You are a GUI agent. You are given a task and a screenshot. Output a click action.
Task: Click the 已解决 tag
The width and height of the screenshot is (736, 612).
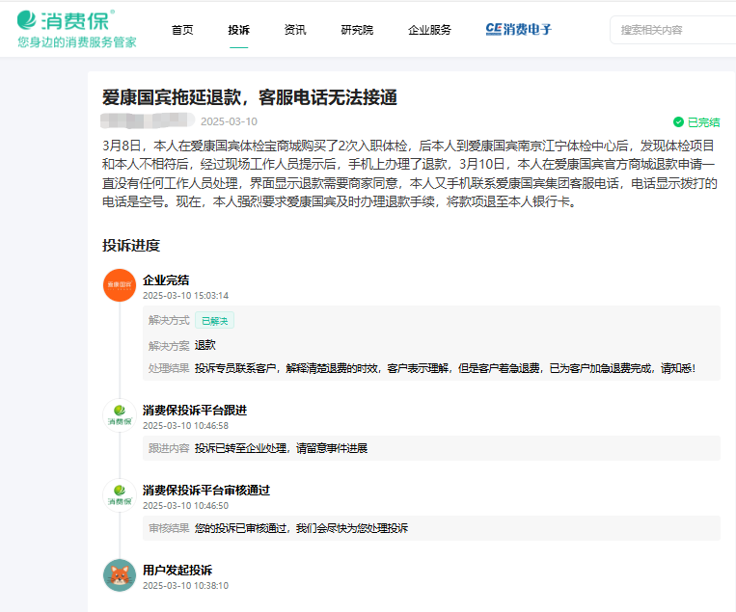coord(214,321)
